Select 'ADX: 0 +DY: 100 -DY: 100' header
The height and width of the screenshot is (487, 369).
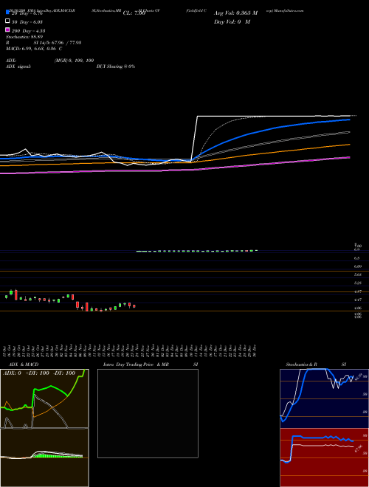click(39, 373)
